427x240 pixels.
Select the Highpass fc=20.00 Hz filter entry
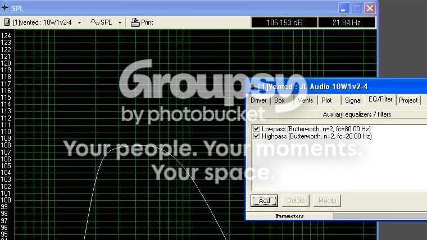click(317, 136)
